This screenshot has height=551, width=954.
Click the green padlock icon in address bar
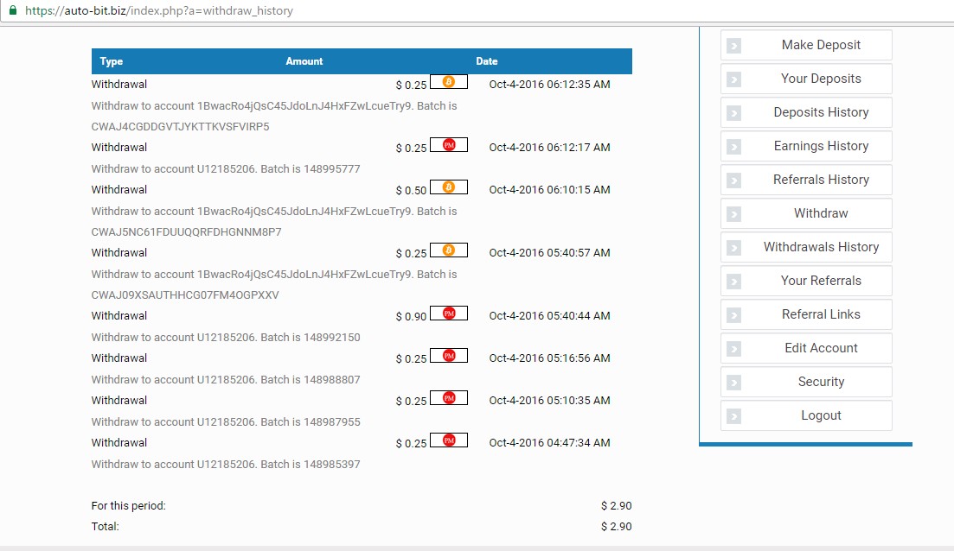(13, 10)
